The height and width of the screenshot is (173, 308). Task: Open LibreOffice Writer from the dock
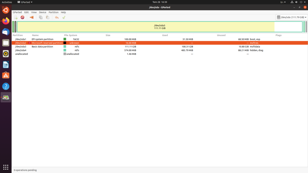(6, 64)
